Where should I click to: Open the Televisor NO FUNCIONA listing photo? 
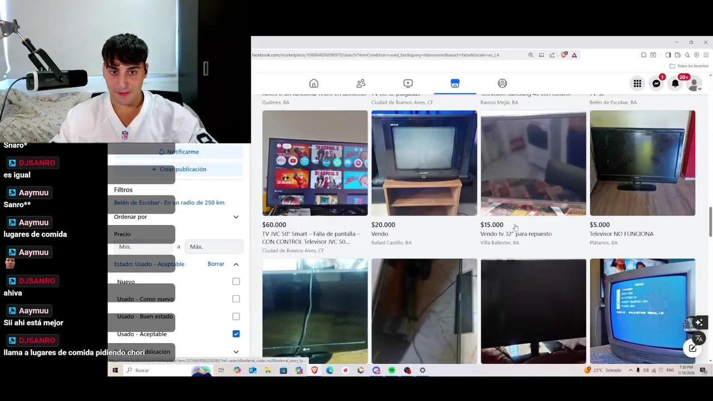coord(643,163)
